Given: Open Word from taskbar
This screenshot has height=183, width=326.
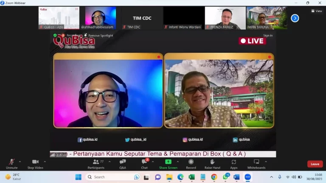Looking at the screenshot, I should (x=236, y=177).
